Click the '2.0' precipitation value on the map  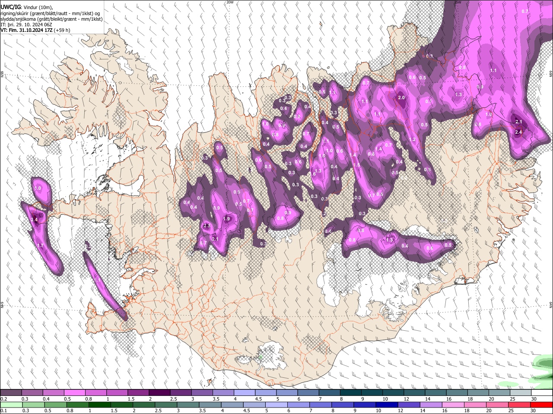click(401, 97)
